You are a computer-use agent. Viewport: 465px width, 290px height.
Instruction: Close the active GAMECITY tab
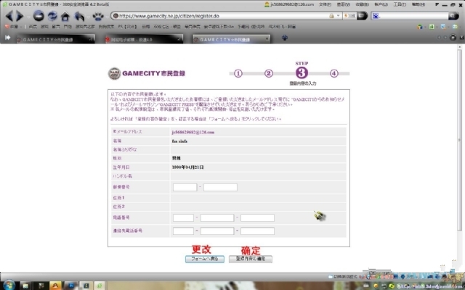[267, 38]
